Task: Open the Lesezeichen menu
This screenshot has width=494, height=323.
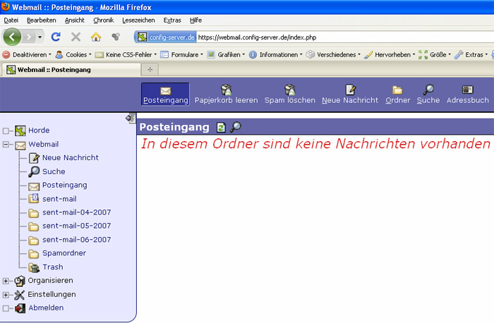Action: pyautogui.click(x=138, y=20)
